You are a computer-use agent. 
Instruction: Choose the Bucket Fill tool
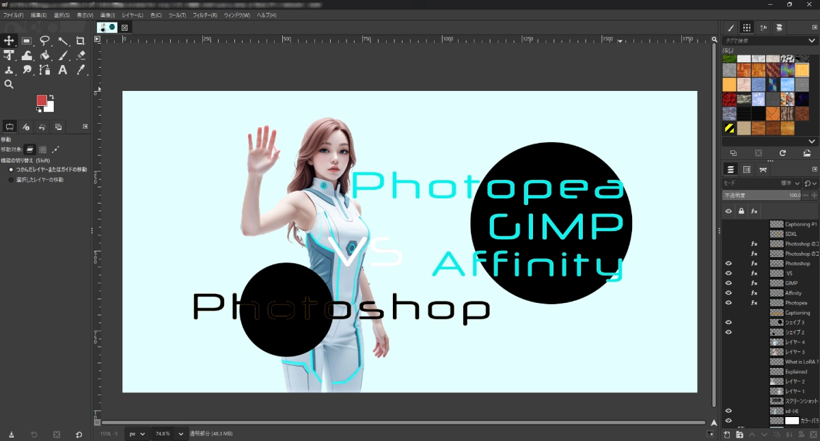(x=44, y=55)
